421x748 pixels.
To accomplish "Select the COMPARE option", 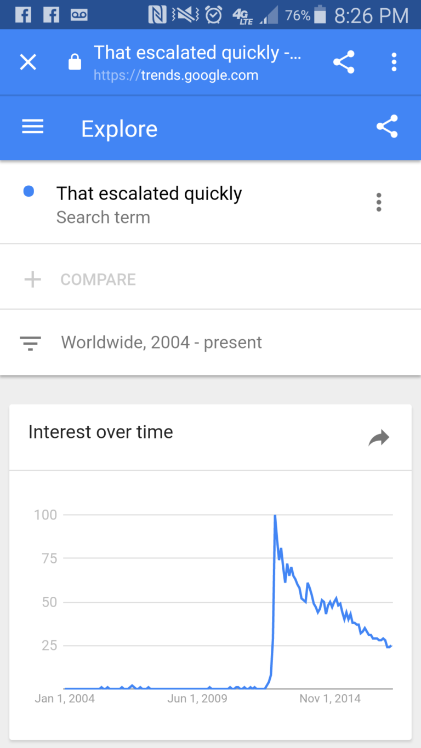I will click(98, 279).
